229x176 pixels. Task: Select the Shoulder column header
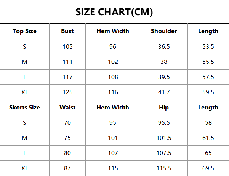pos(164,31)
